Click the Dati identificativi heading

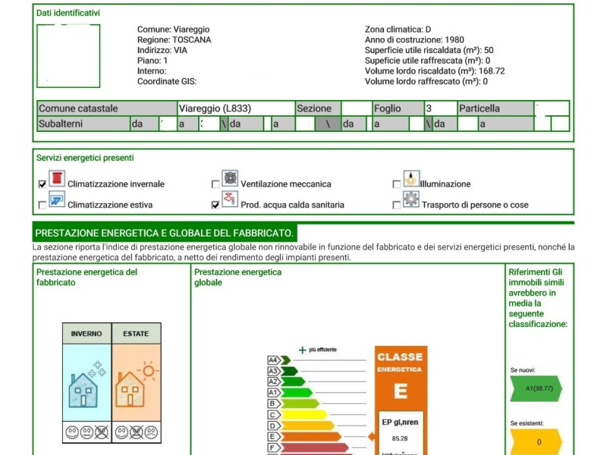pyautogui.click(x=68, y=13)
